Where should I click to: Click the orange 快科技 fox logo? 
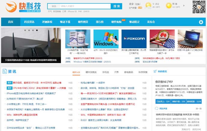[11, 7]
